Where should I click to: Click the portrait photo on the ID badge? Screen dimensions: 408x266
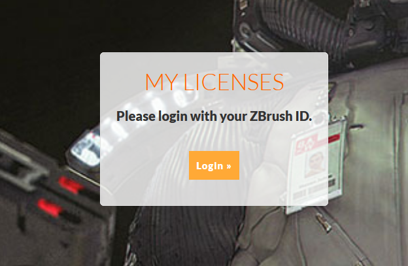point(315,164)
